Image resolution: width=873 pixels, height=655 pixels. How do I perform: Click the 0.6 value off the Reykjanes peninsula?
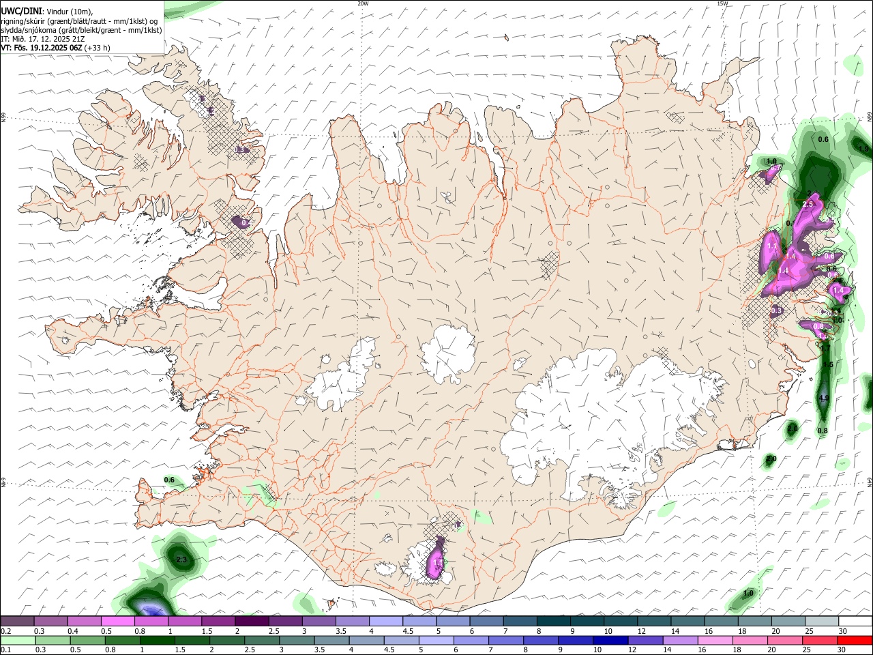coord(169,480)
